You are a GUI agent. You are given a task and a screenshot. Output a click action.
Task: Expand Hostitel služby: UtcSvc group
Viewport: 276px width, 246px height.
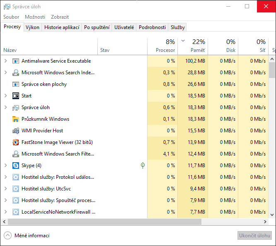point(5,189)
